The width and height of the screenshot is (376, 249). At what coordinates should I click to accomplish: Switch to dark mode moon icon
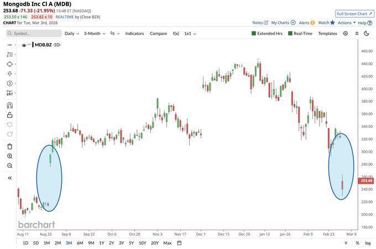click(x=367, y=33)
